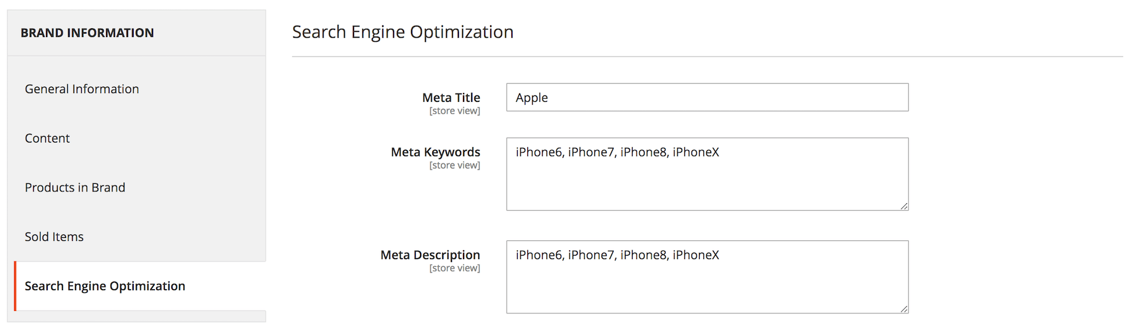Click iPhoneX text in Meta Keywords
1131x331 pixels.
(x=696, y=152)
